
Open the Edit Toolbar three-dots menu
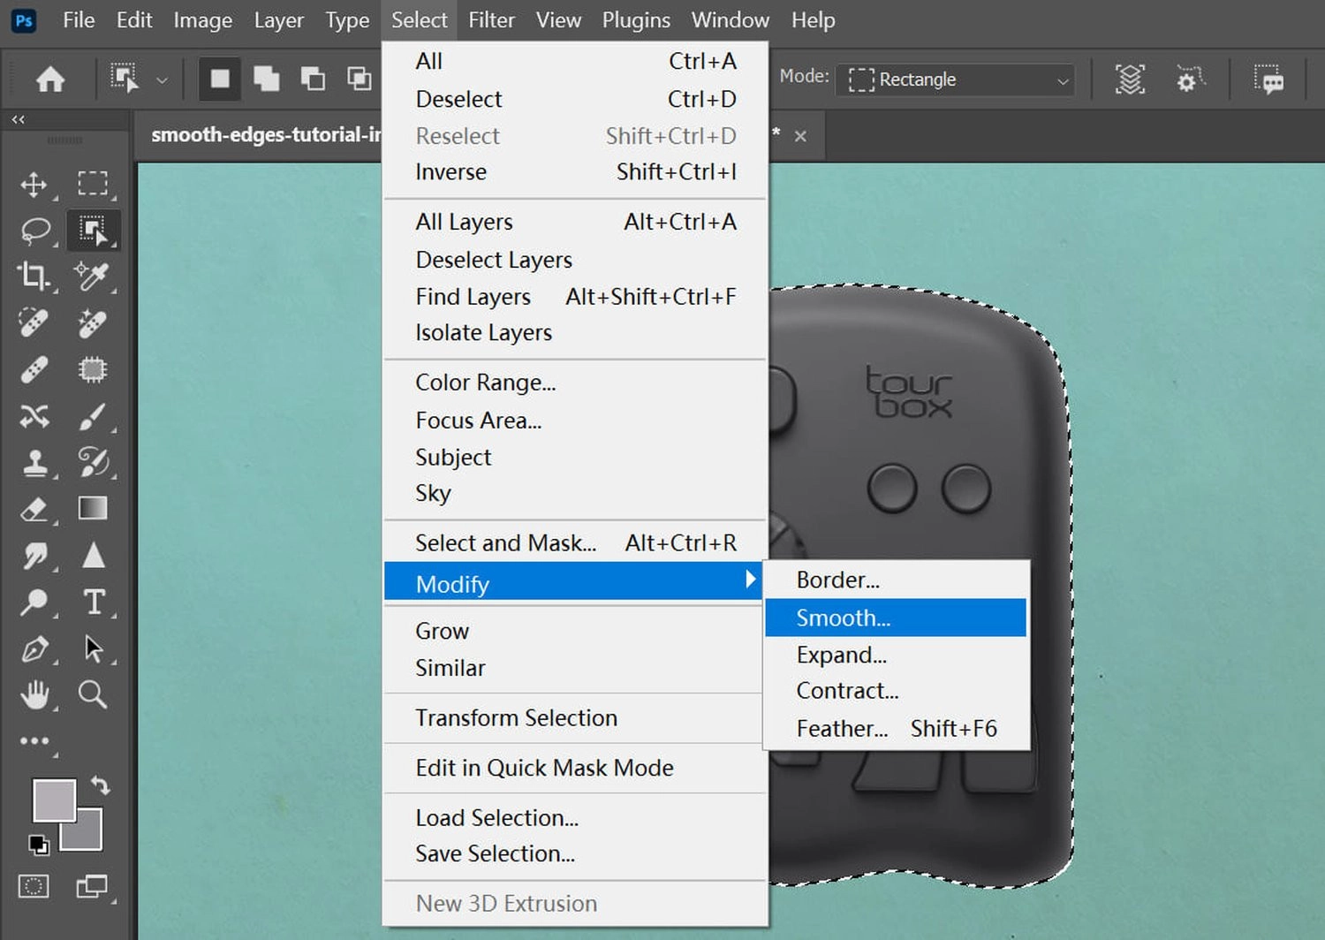(x=34, y=741)
